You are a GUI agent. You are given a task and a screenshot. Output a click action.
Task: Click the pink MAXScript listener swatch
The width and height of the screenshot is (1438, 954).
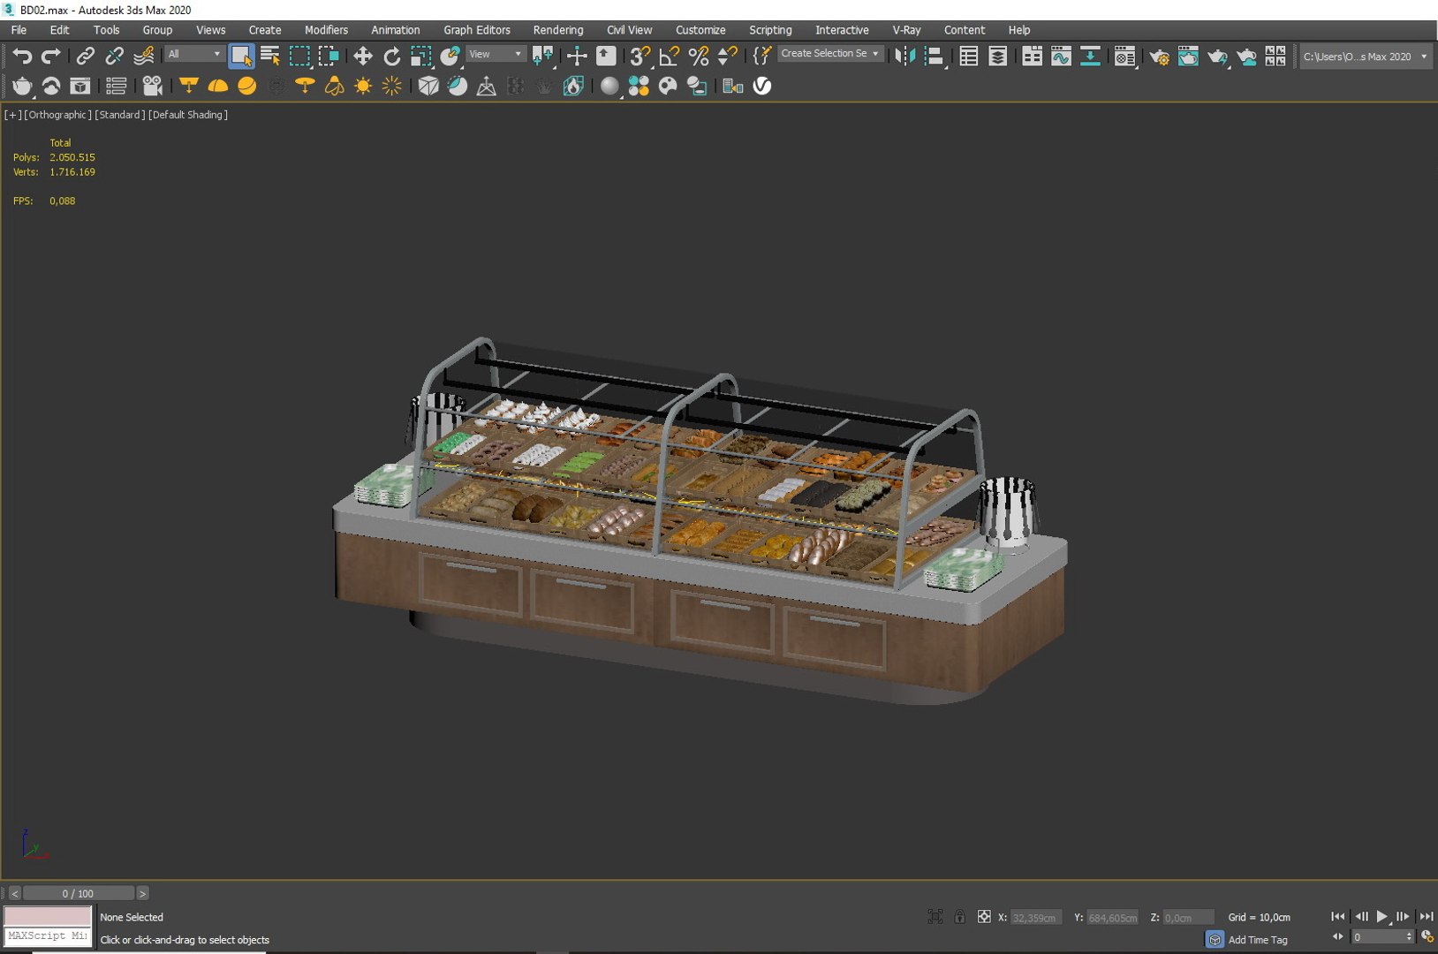[x=48, y=915]
